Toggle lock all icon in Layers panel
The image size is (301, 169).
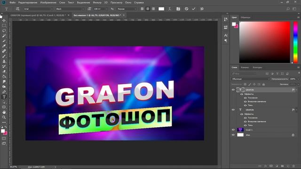coord(263,84)
